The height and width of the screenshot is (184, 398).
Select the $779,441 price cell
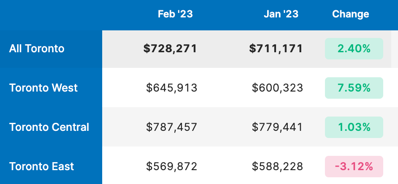point(277,127)
